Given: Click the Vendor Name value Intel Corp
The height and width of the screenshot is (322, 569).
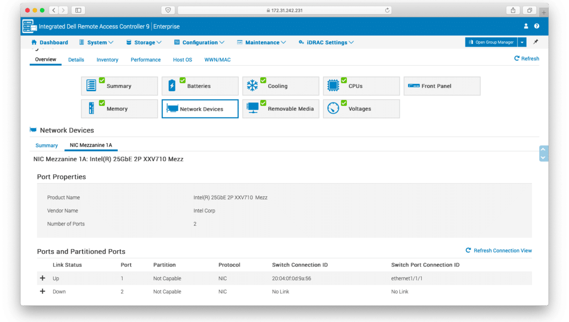Looking at the screenshot, I should (x=204, y=211).
